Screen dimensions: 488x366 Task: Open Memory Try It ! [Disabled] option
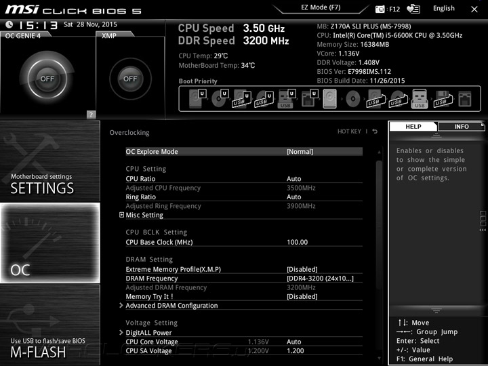pyautogui.click(x=302, y=296)
